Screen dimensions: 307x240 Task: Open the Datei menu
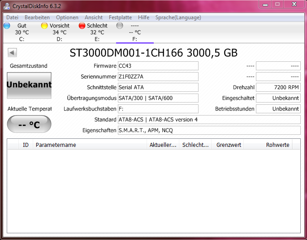pyautogui.click(x=12, y=17)
